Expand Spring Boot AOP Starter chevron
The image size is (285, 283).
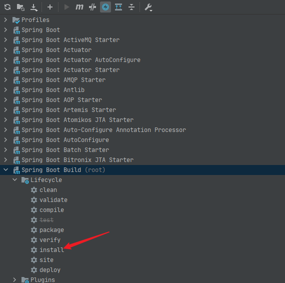(5, 99)
